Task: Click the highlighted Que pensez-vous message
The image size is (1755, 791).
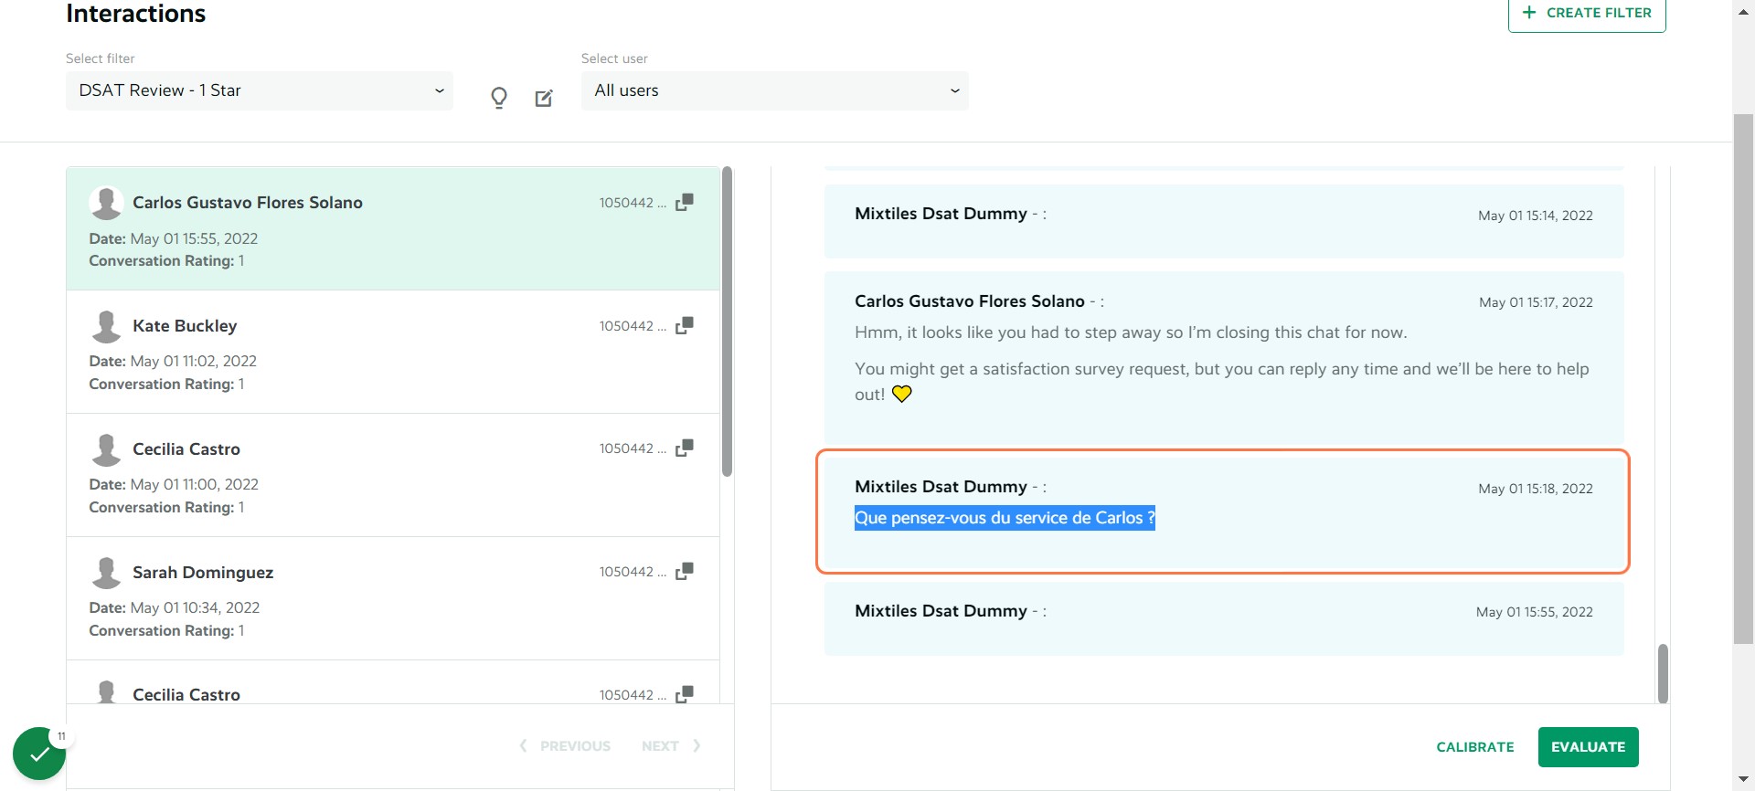Action: point(1005,518)
